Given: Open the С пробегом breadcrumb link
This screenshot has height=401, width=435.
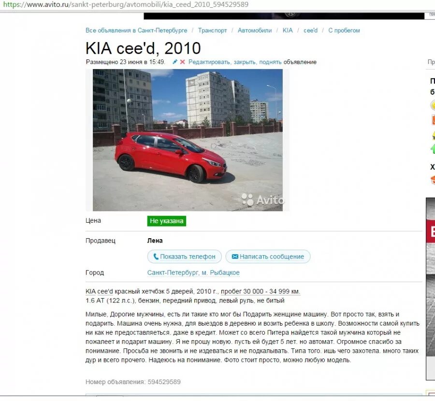Looking at the screenshot, I should click(344, 30).
